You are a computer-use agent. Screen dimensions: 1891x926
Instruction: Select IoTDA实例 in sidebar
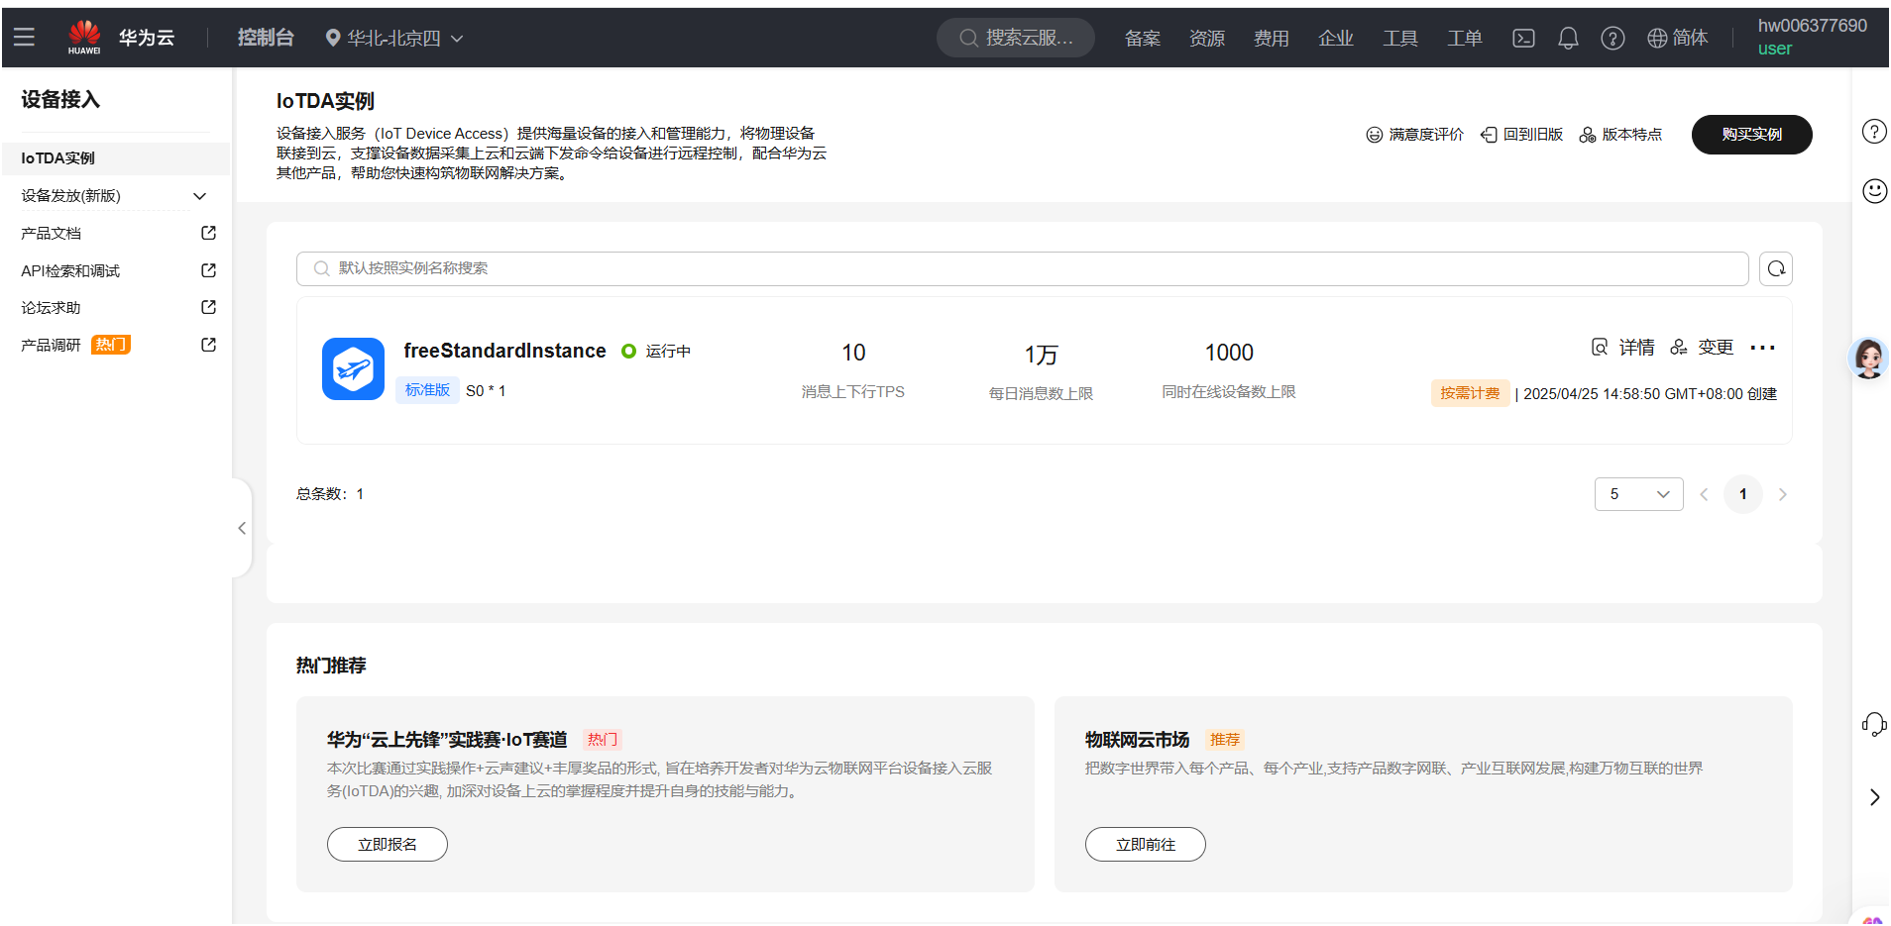[116, 158]
